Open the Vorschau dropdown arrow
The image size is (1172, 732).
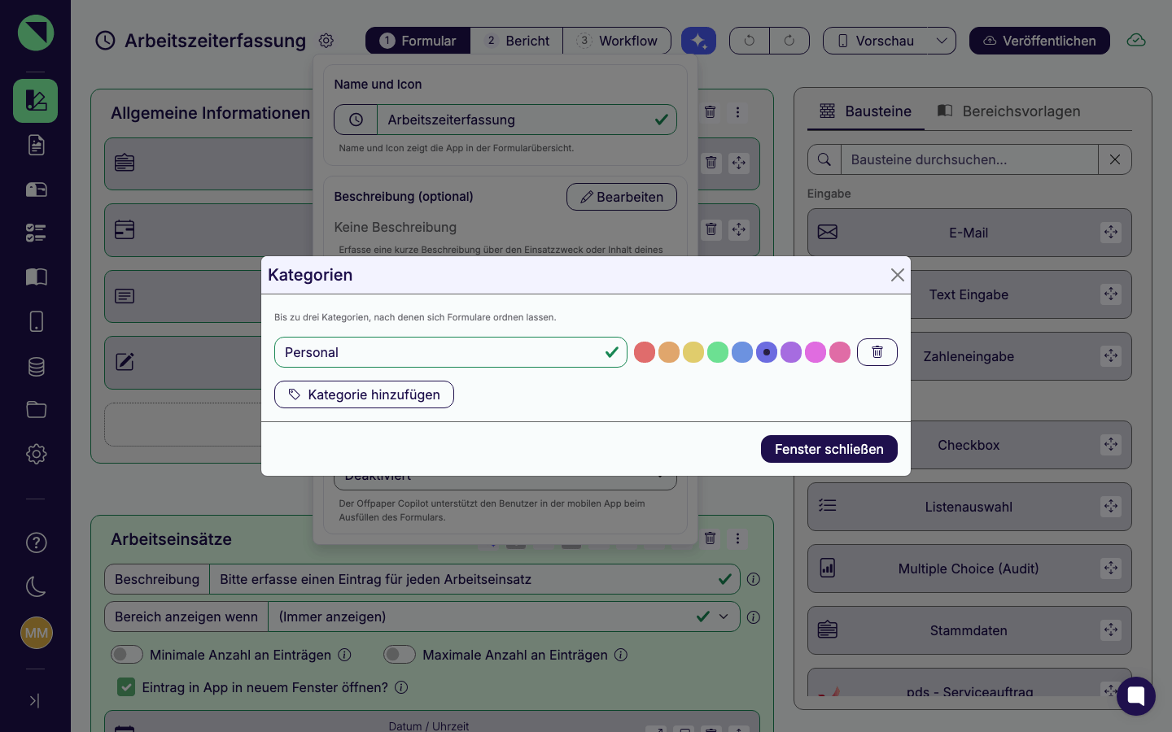[942, 41]
